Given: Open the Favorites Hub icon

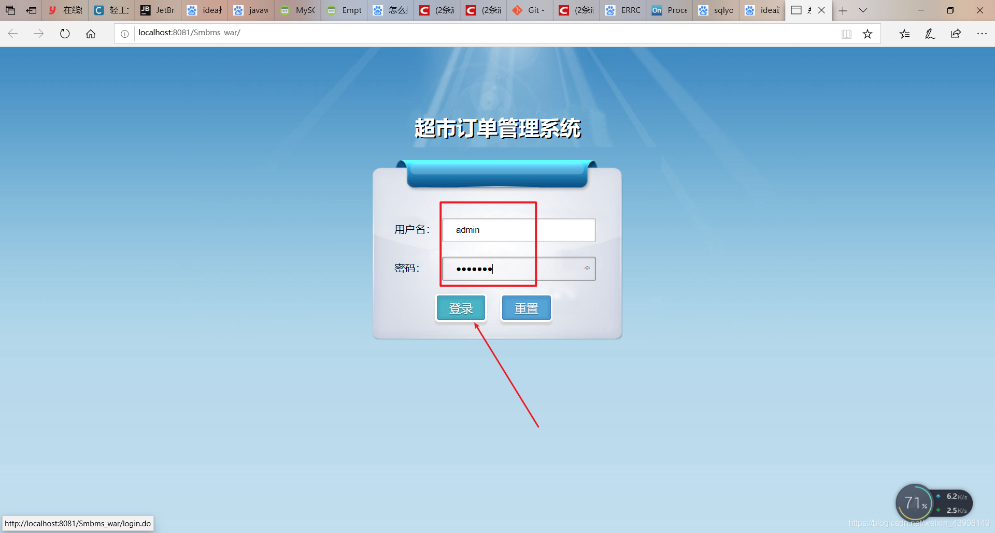Looking at the screenshot, I should click(904, 33).
